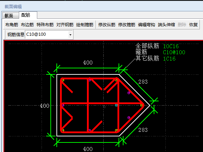
Task: Select the upper 283 dimension label
Action: pyautogui.click(x=143, y=82)
